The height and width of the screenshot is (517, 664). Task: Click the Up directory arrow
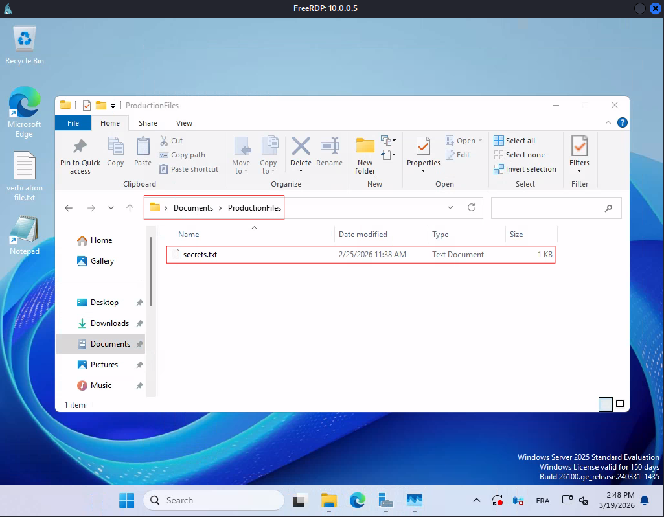point(130,208)
